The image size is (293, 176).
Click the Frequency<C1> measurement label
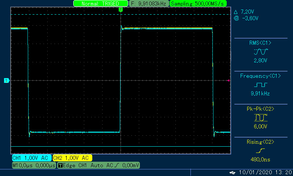260,76
